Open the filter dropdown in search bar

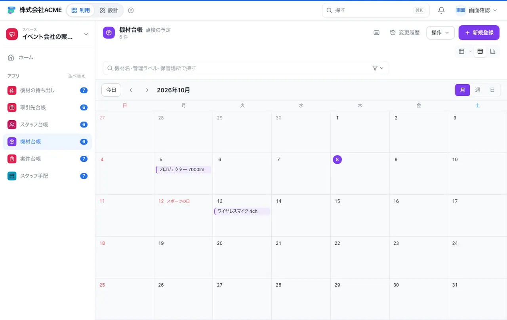(378, 68)
